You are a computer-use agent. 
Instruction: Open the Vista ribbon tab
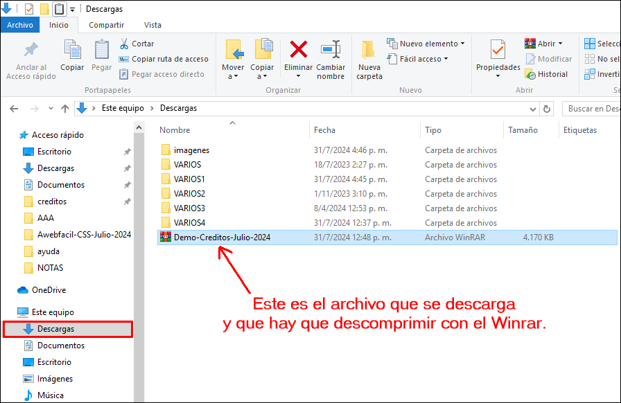pyautogui.click(x=152, y=25)
